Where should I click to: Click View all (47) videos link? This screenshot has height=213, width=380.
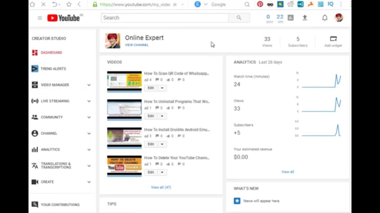pos(161,187)
